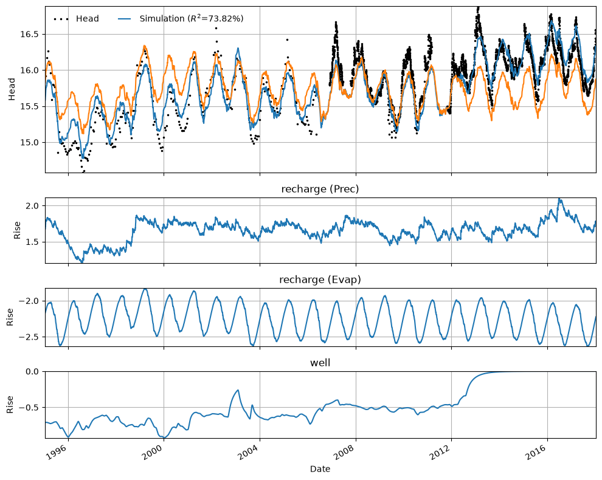Click the −2.5 tick on Evap axis
Viewport: 602px width, 480px height.
click(30, 337)
